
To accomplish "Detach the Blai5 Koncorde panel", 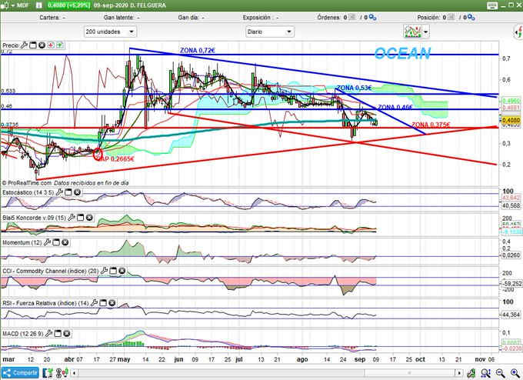I will click(x=81, y=218).
